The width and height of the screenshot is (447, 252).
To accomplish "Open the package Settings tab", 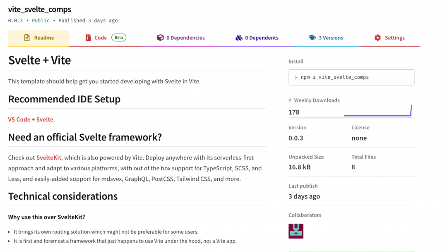I will pos(394,37).
